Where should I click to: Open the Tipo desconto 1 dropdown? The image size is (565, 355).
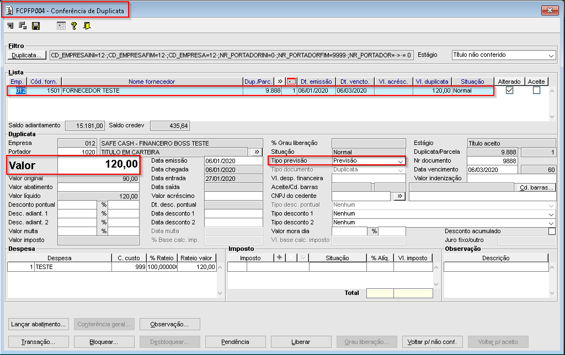click(550, 214)
